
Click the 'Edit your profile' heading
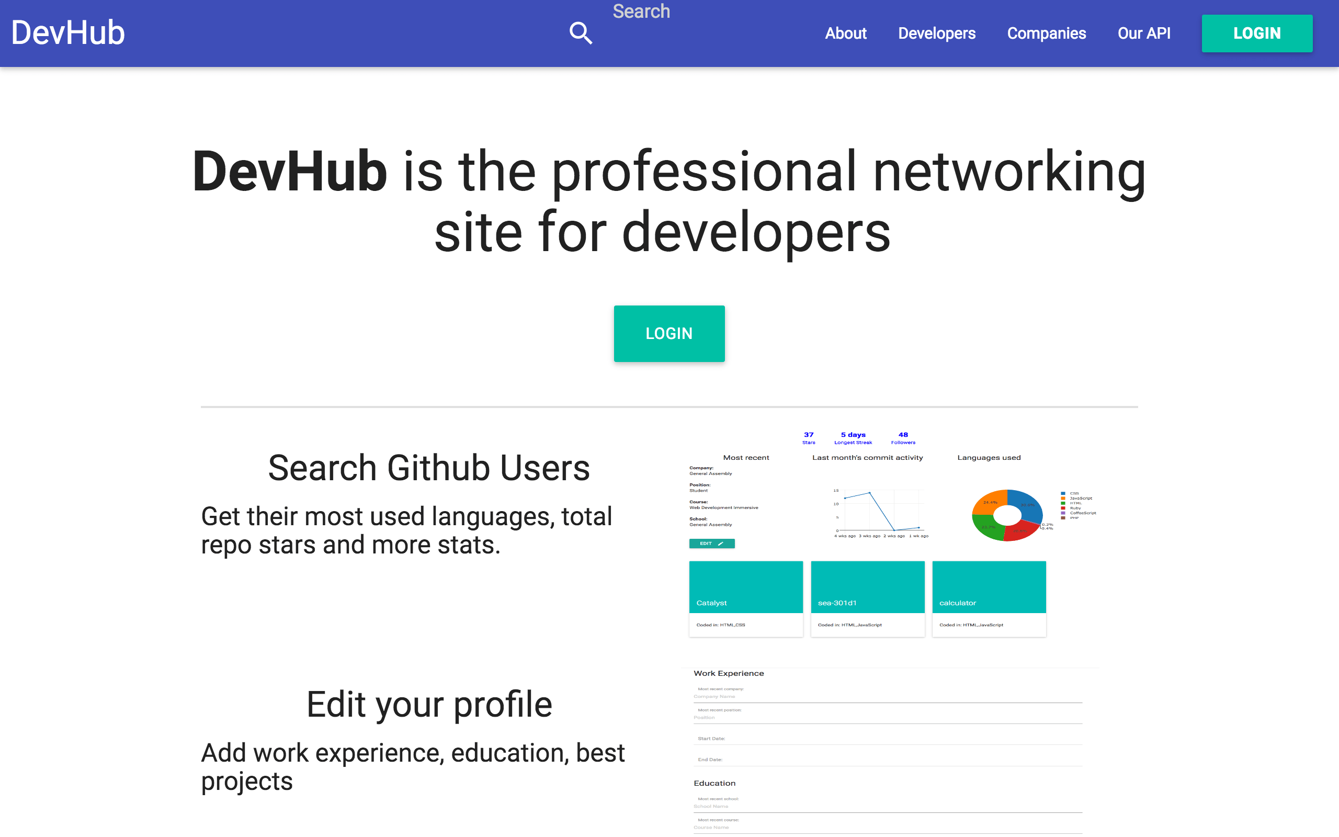pos(429,704)
